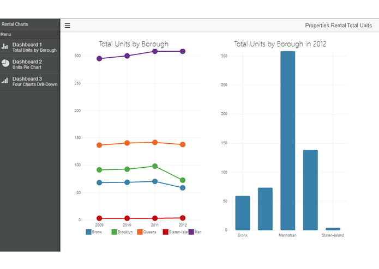Click the 2012 x-axis label

[x=183, y=225]
